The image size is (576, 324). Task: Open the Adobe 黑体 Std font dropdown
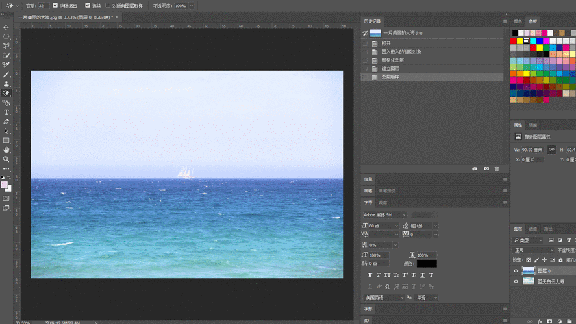click(384, 214)
